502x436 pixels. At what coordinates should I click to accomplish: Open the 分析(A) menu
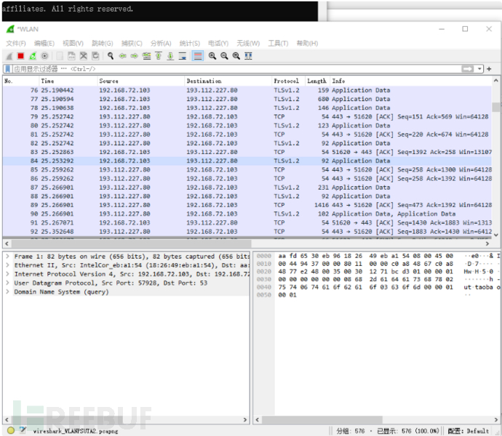(160, 44)
